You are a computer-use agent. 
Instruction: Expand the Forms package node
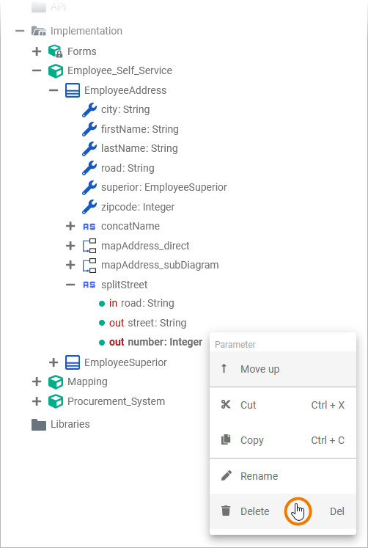click(x=37, y=51)
